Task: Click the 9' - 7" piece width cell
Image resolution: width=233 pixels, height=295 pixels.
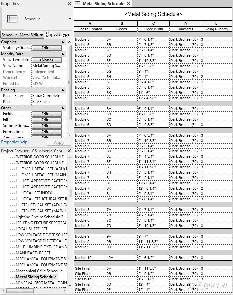Action: 153,236
